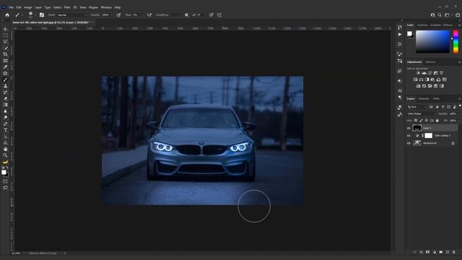This screenshot has width=462, height=260.
Task: Open the Layers panel menu
Action: coord(459,99)
